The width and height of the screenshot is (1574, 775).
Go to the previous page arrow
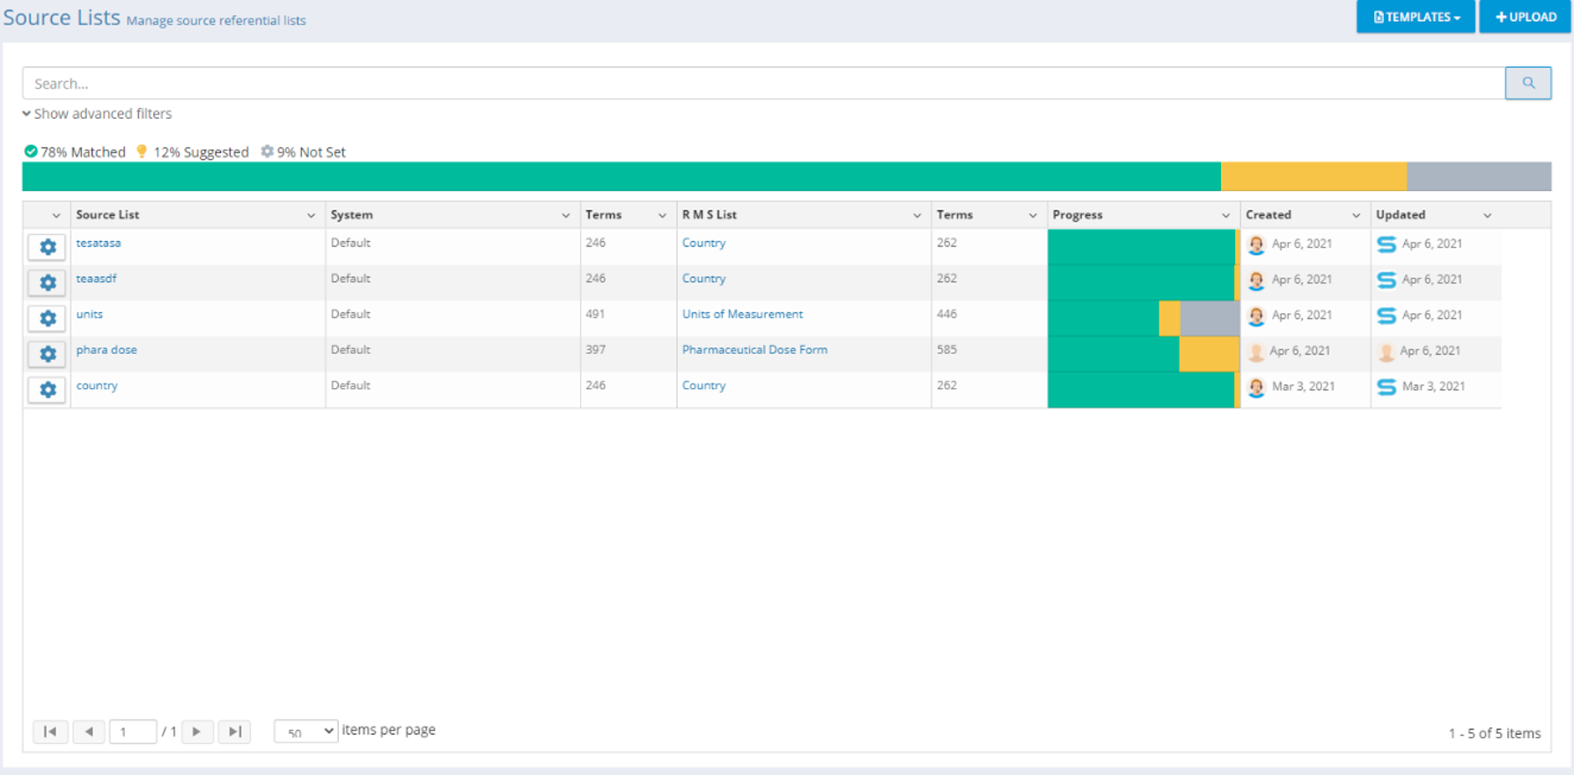[89, 732]
